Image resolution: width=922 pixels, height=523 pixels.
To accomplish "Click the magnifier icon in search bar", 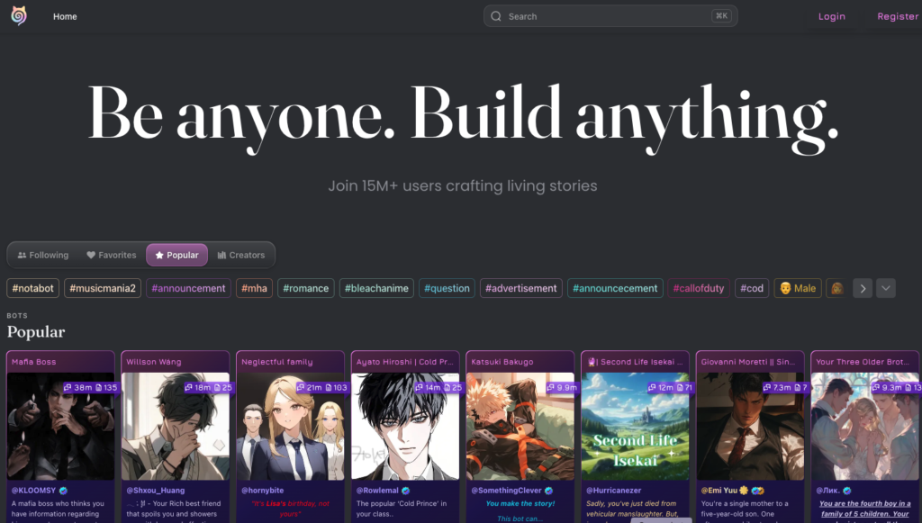I will (496, 16).
